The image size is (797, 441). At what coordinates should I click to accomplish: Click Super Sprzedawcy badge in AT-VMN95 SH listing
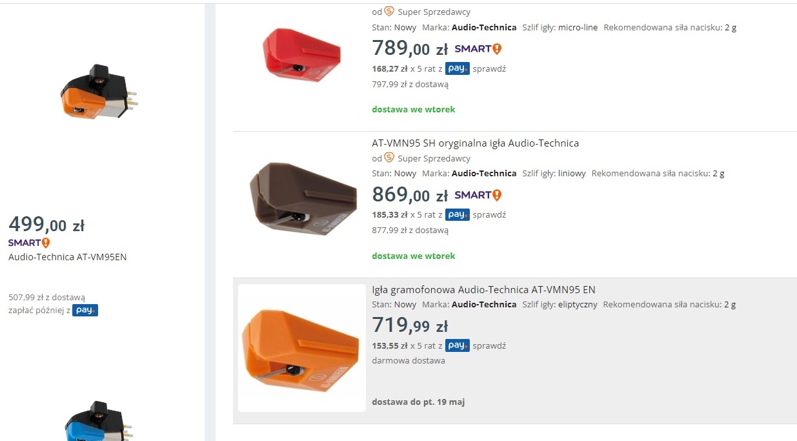(389, 158)
